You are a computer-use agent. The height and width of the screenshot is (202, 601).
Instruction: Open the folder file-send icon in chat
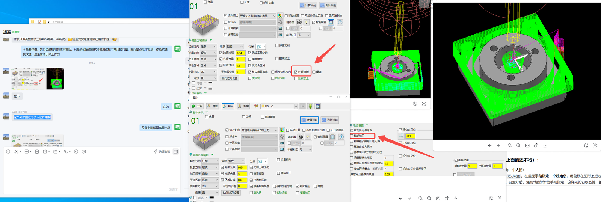point(55,152)
